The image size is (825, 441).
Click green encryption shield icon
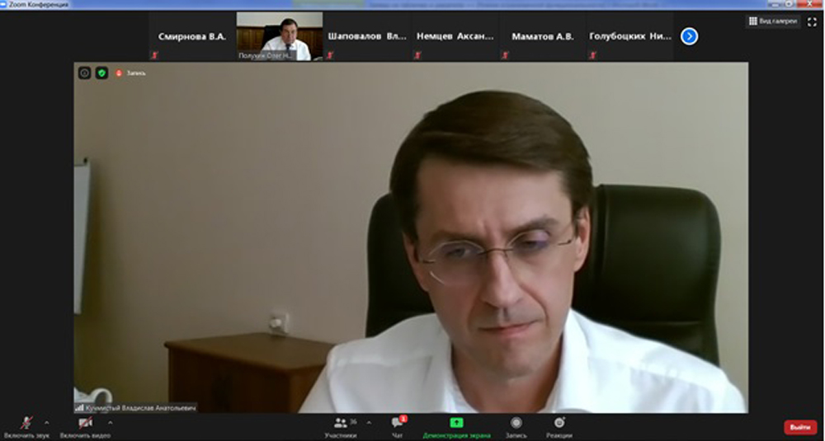[101, 73]
